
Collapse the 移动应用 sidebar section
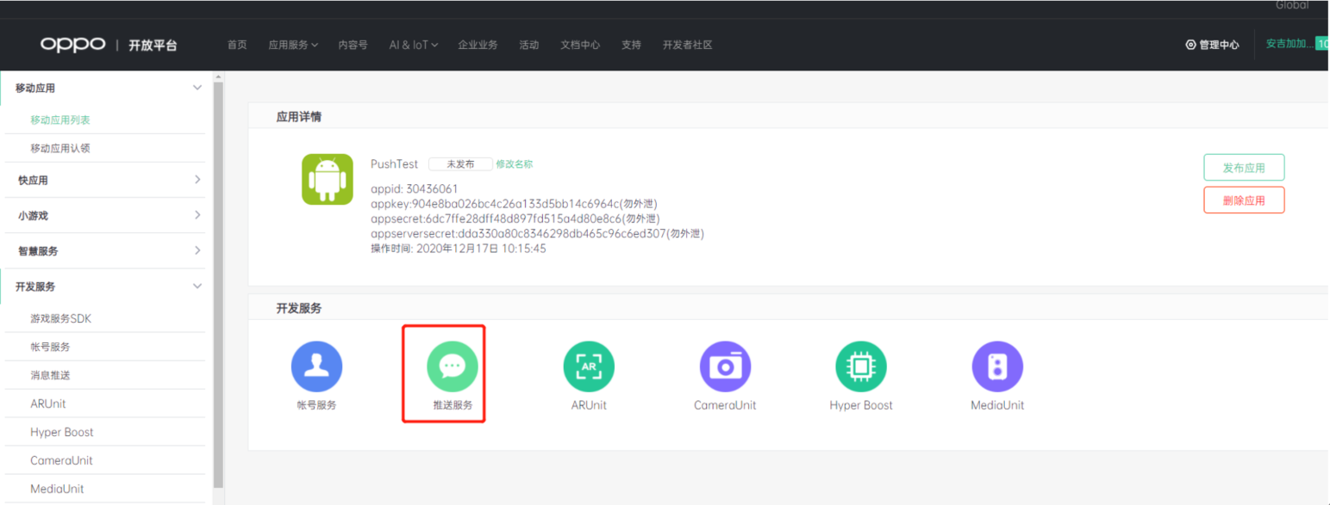point(197,88)
